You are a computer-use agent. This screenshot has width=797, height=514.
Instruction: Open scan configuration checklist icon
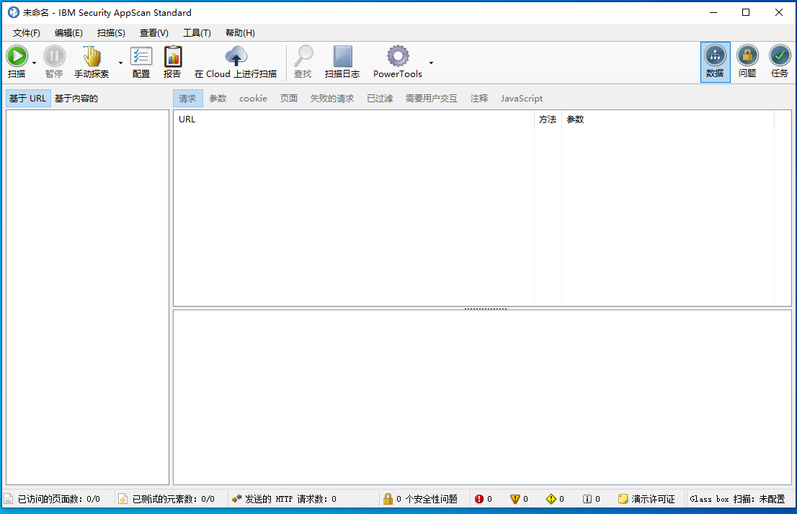[141, 56]
